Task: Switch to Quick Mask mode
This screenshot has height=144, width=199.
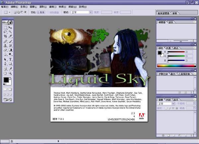Action: [x=10, y=89]
